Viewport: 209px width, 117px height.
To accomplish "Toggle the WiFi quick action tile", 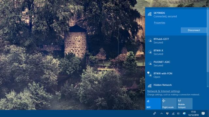I will click(153, 104).
